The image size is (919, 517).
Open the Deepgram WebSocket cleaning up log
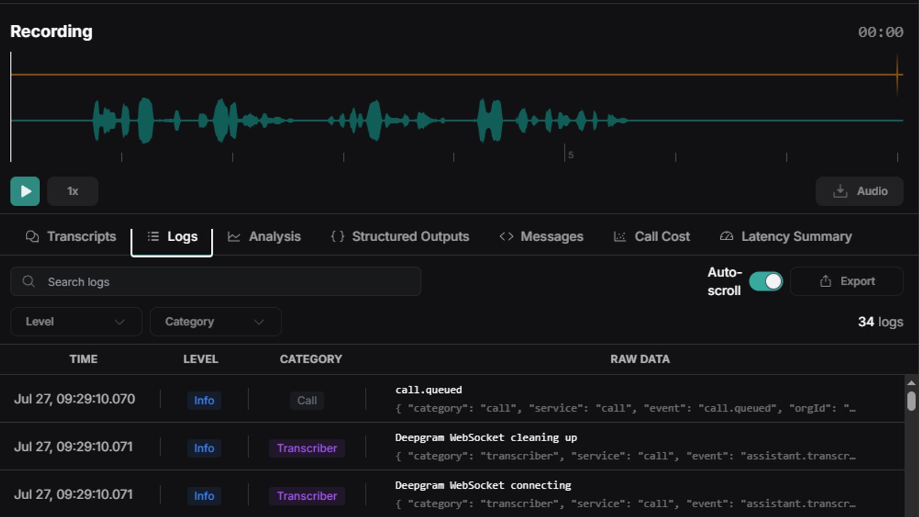click(x=452, y=446)
